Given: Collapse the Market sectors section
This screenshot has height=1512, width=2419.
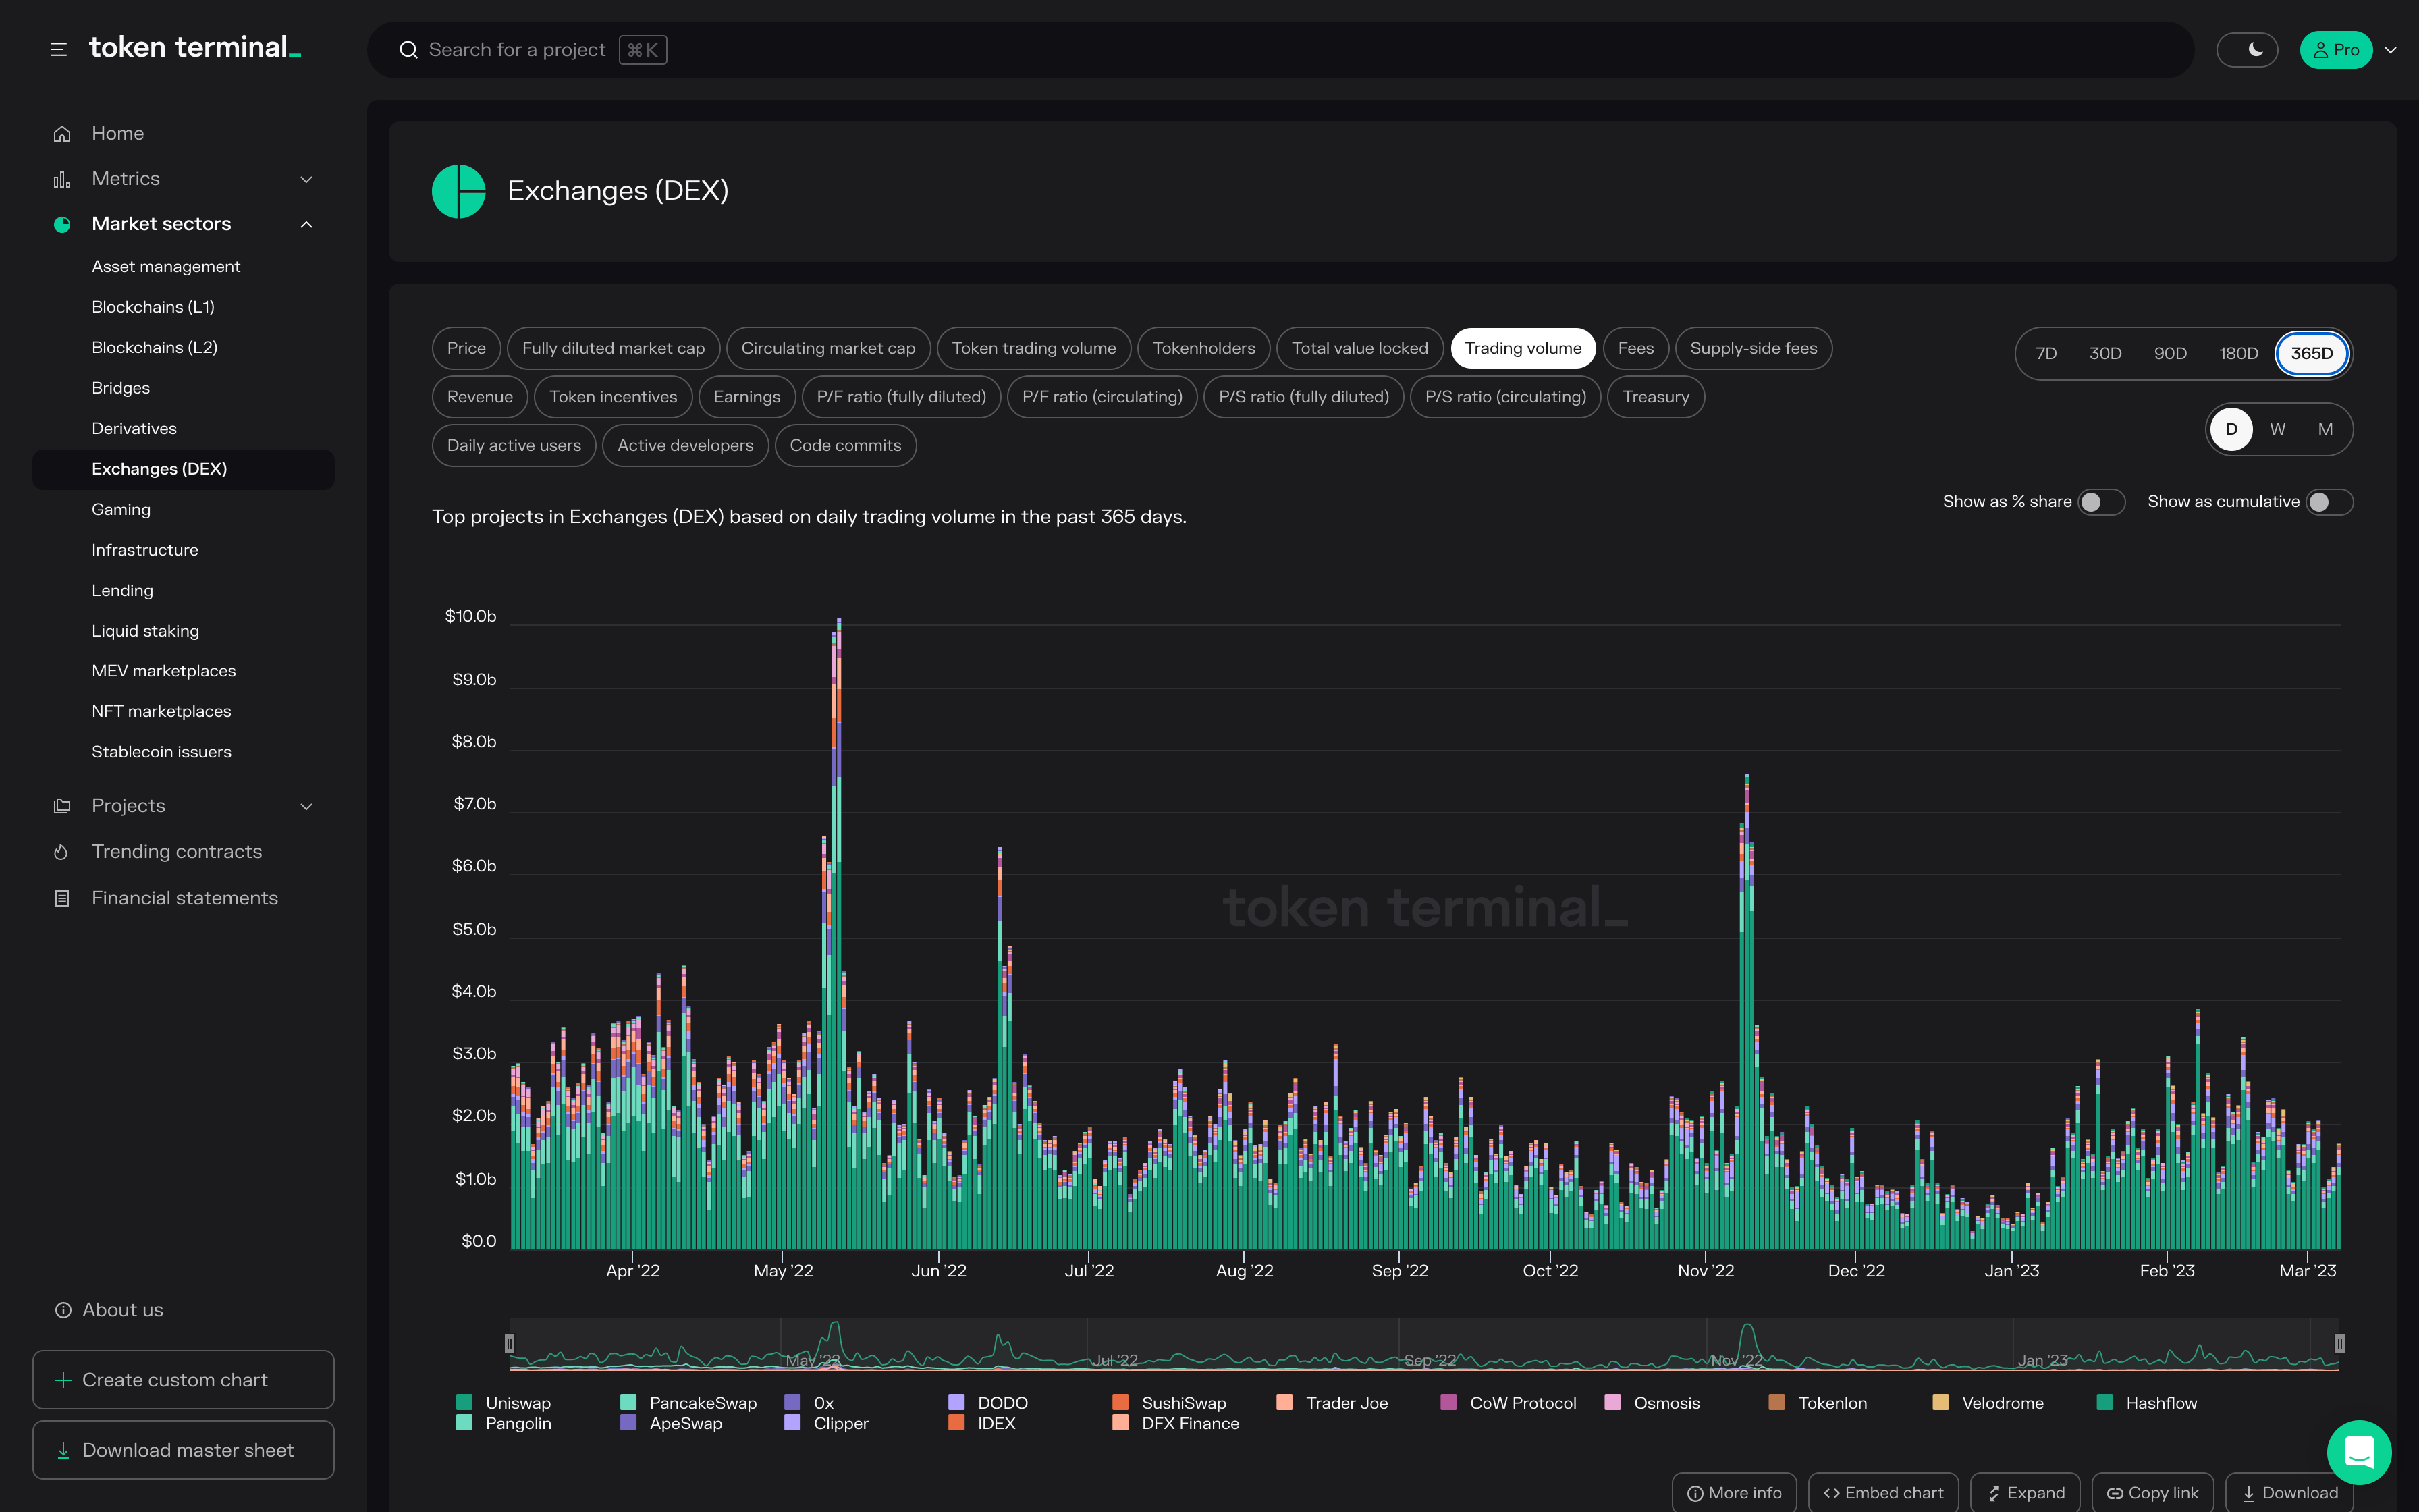Looking at the screenshot, I should click(x=306, y=224).
